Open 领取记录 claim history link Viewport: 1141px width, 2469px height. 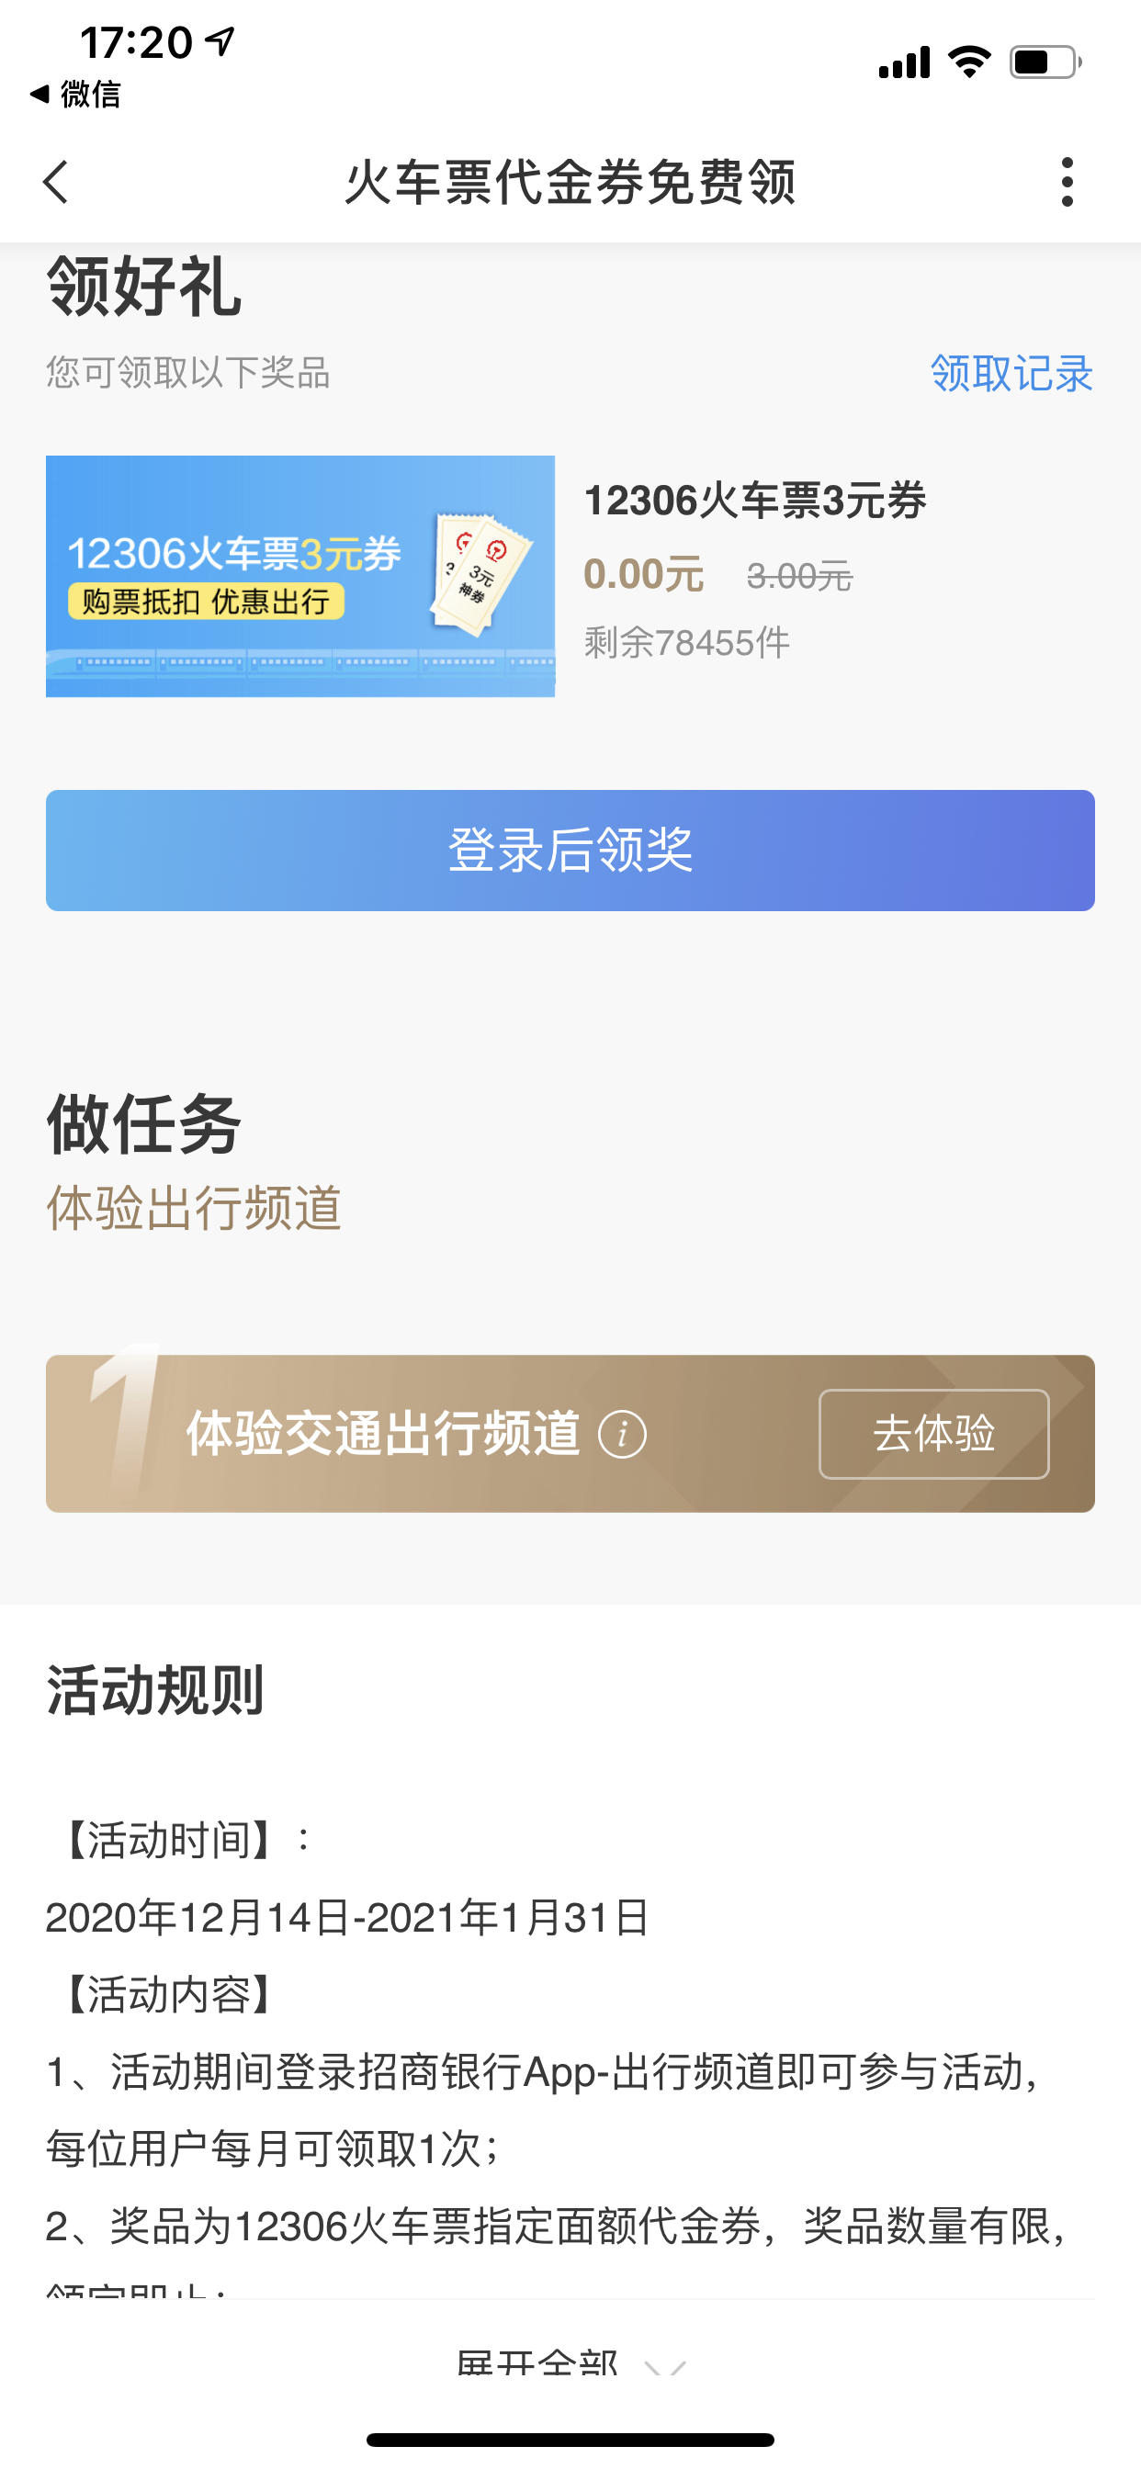[1011, 373]
